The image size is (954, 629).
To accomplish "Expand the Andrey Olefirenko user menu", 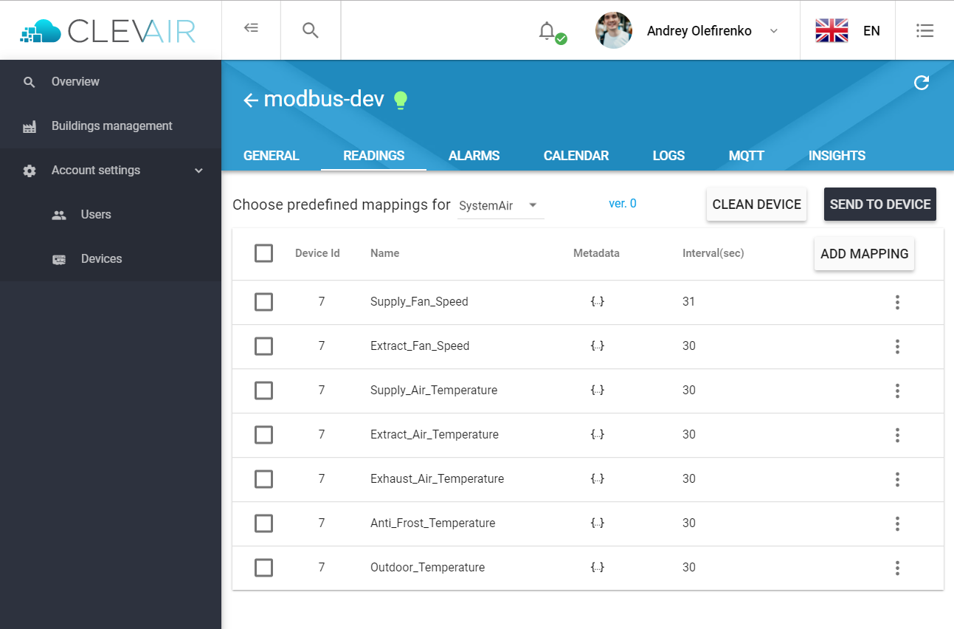I will point(774,31).
